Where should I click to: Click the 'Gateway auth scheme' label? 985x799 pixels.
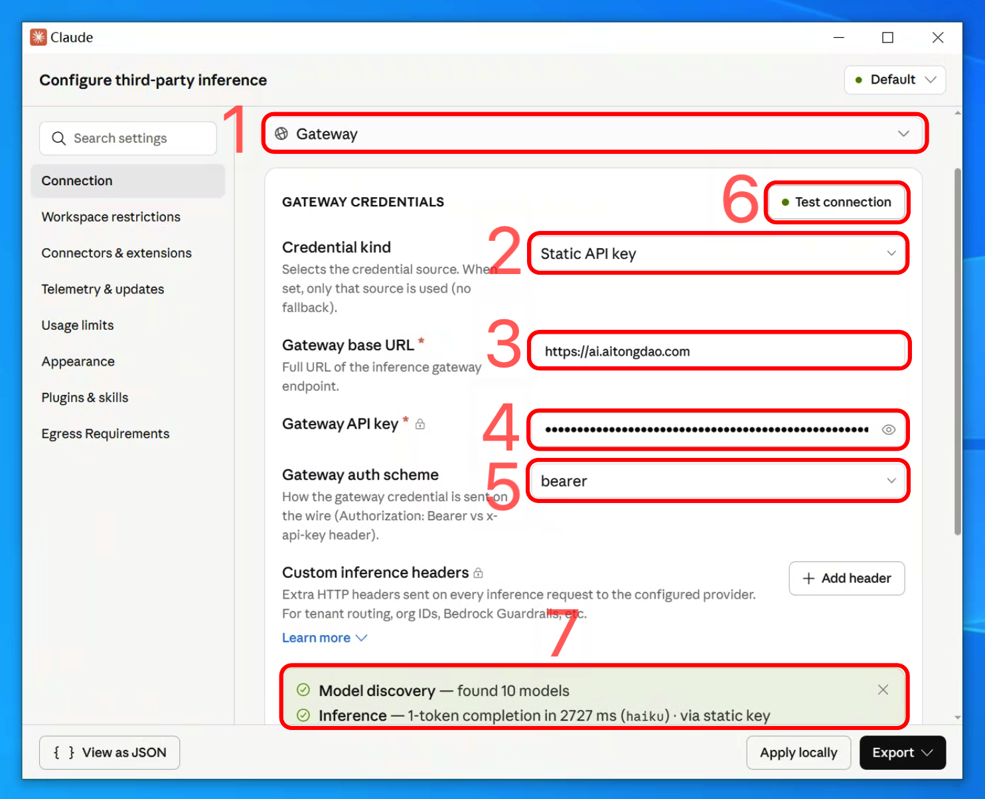(x=360, y=474)
